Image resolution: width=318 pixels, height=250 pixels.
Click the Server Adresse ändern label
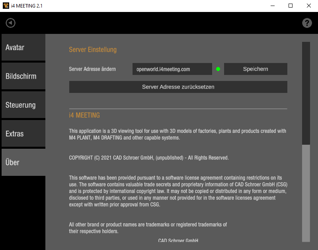pyautogui.click(x=92, y=69)
